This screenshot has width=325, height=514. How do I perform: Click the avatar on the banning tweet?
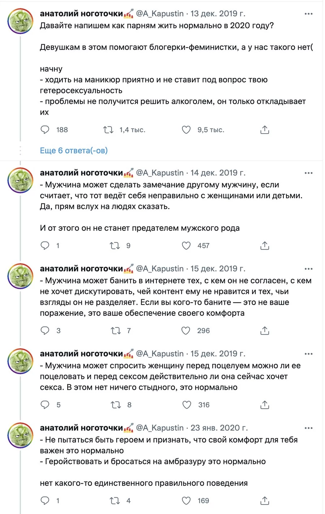[x=20, y=276]
